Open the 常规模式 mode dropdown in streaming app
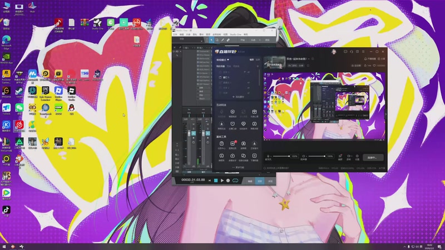This screenshot has height=250, width=445. coord(223,60)
